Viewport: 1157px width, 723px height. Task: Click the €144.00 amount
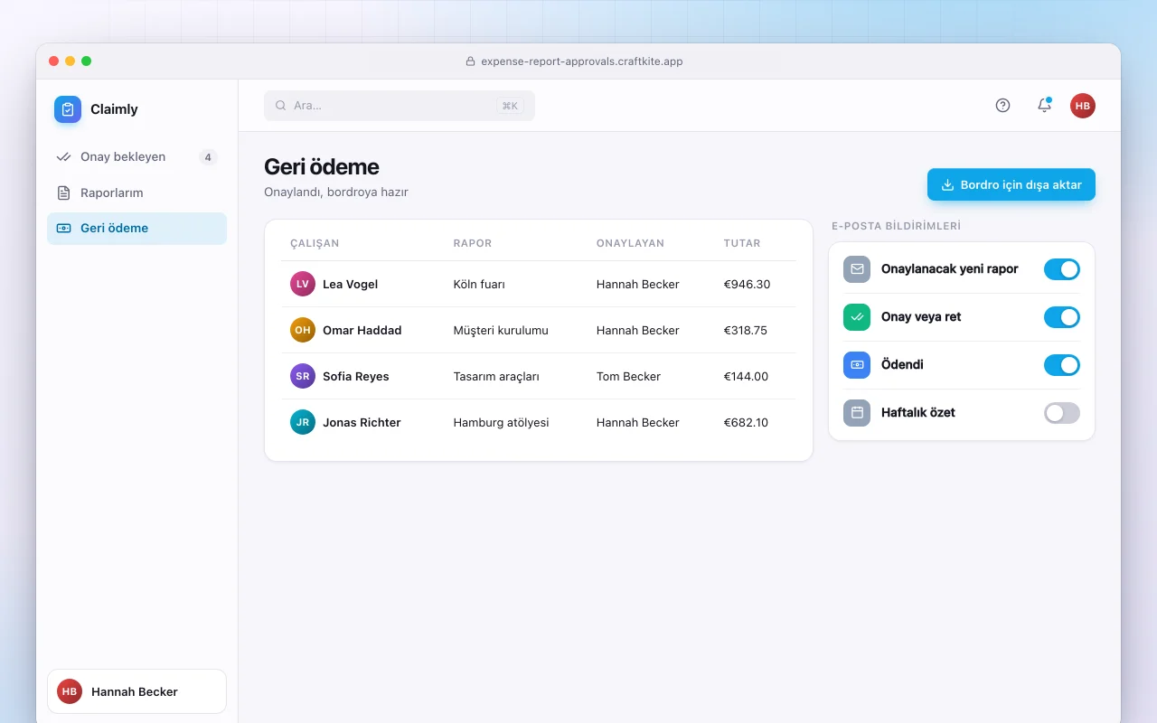746,376
